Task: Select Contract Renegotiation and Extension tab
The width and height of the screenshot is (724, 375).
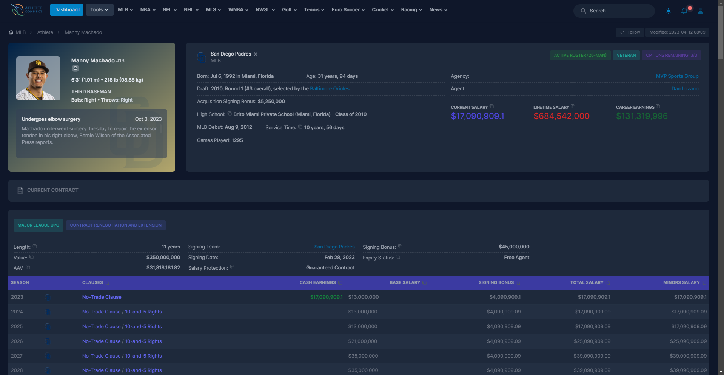Action: click(x=116, y=225)
